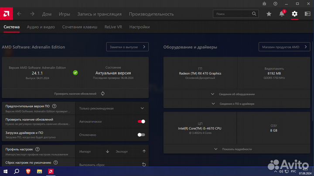
Task: Click Radeon (TM) RX 470 Graphics text
Action: (x=200, y=73)
